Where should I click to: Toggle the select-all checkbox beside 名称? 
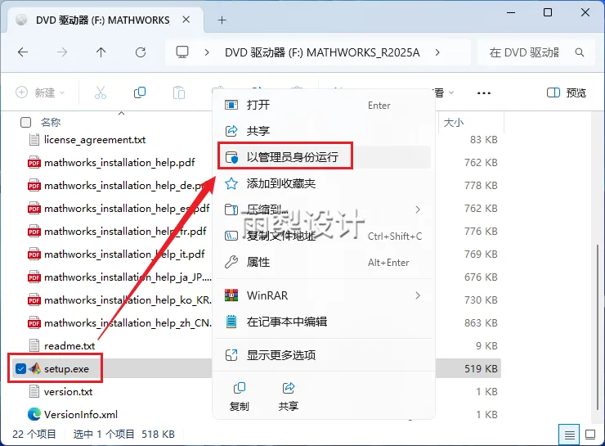[25, 123]
